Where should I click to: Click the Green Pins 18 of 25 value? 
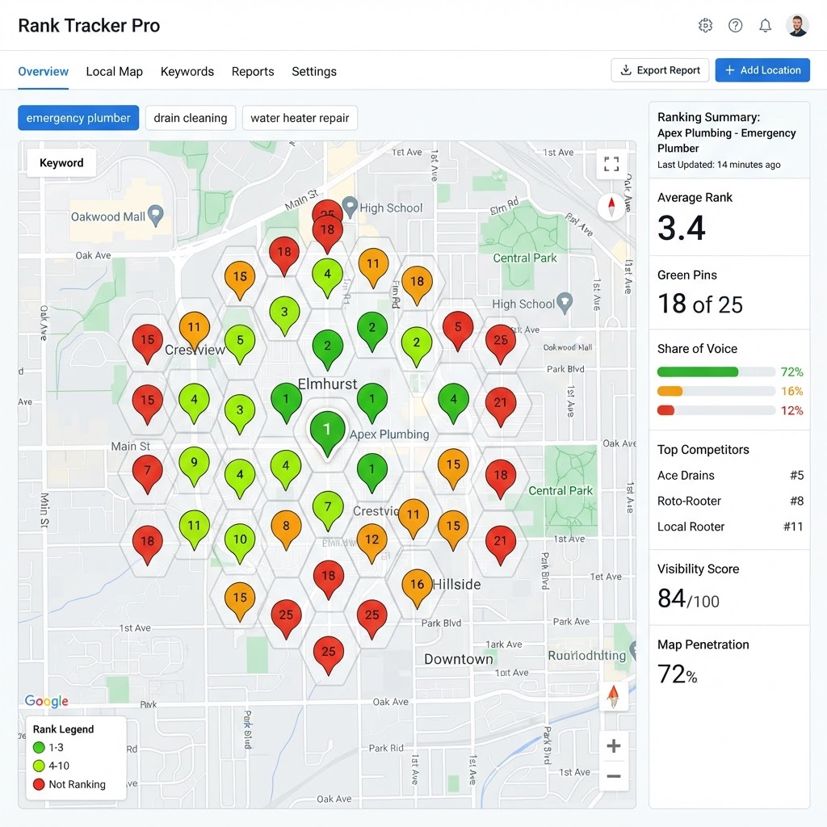pyautogui.click(x=700, y=304)
